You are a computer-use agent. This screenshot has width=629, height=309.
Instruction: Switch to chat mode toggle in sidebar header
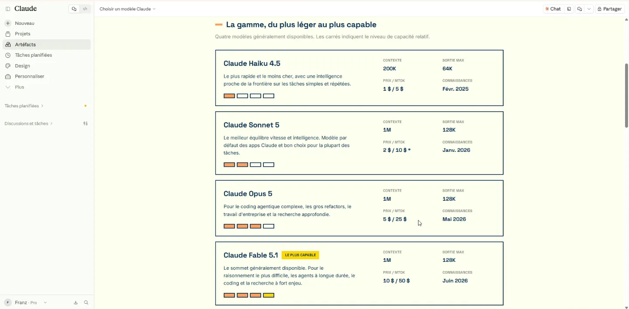point(74,9)
